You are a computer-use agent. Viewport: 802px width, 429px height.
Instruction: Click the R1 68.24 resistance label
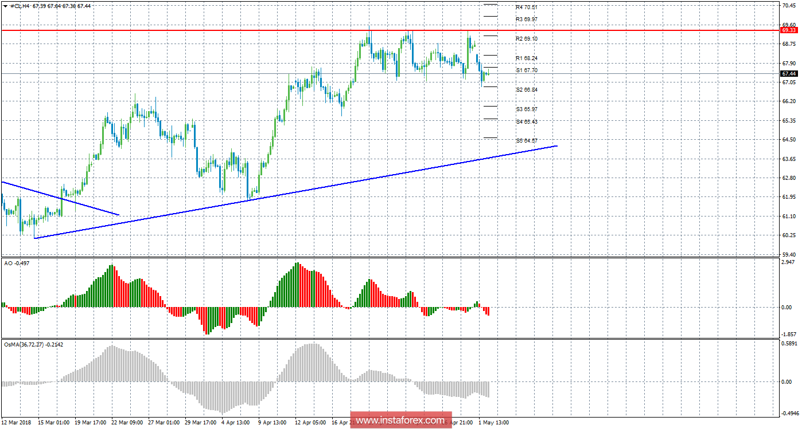coord(526,58)
